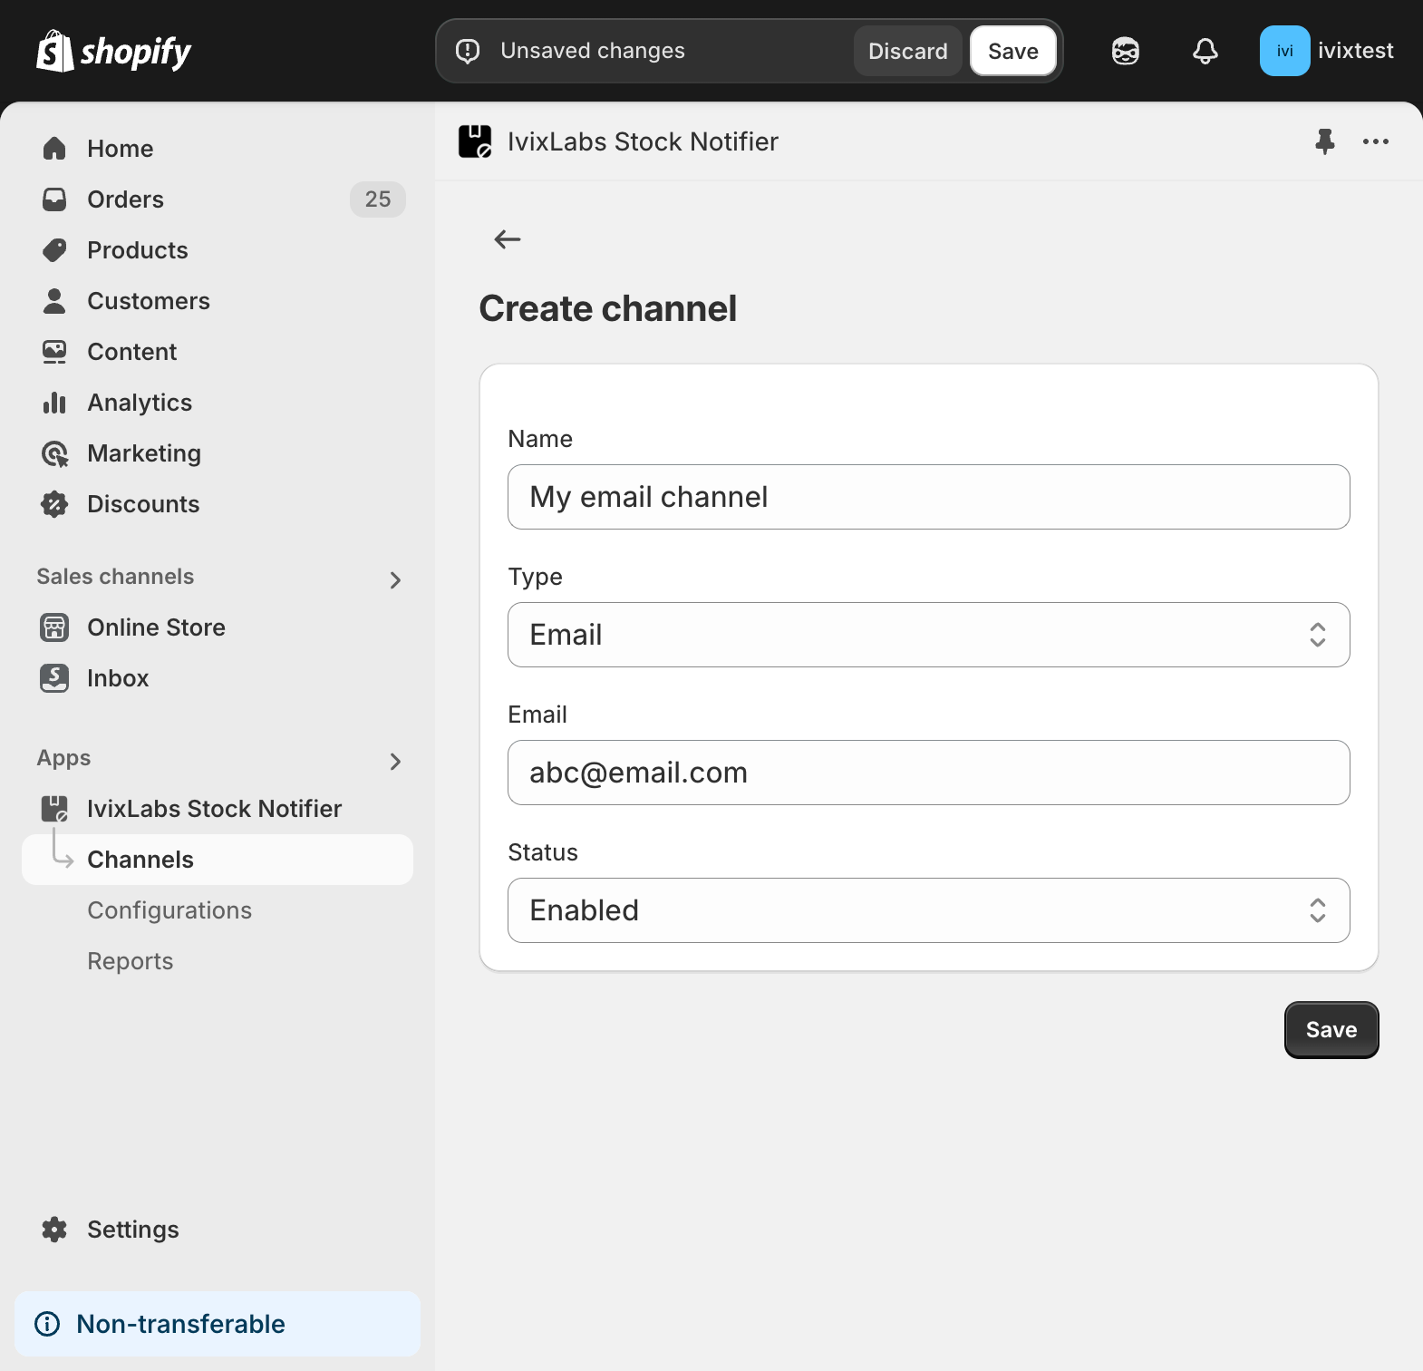Image resolution: width=1423 pixels, height=1371 pixels.
Task: Click the Content image icon
Action: pyautogui.click(x=54, y=352)
